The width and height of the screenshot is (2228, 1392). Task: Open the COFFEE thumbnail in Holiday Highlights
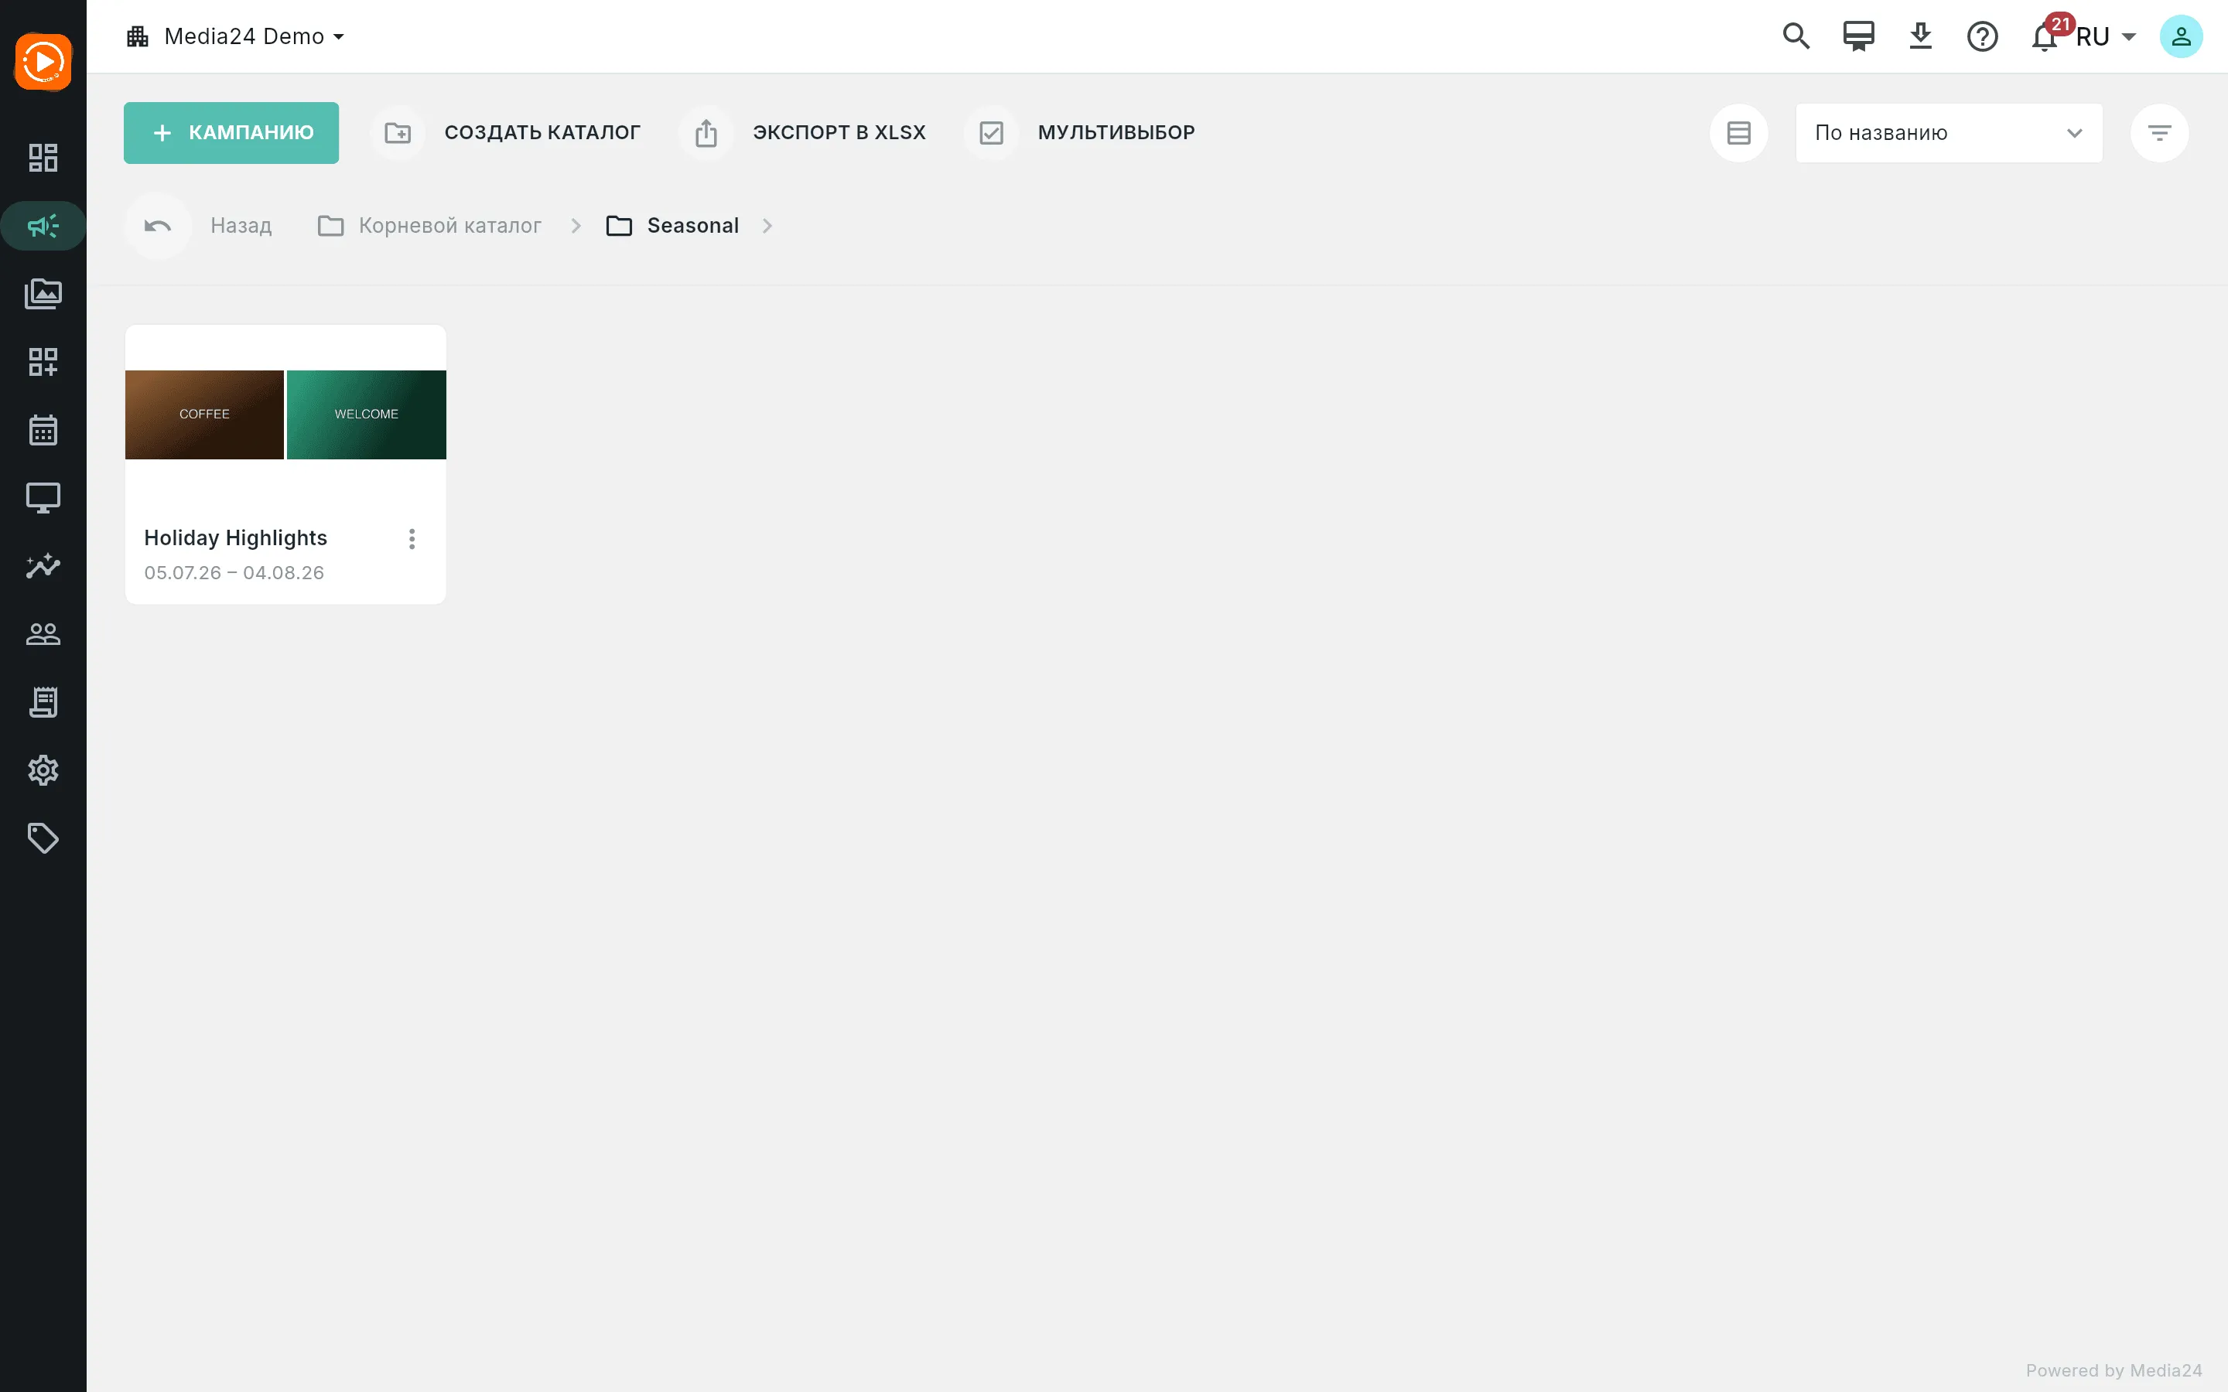pyautogui.click(x=204, y=415)
